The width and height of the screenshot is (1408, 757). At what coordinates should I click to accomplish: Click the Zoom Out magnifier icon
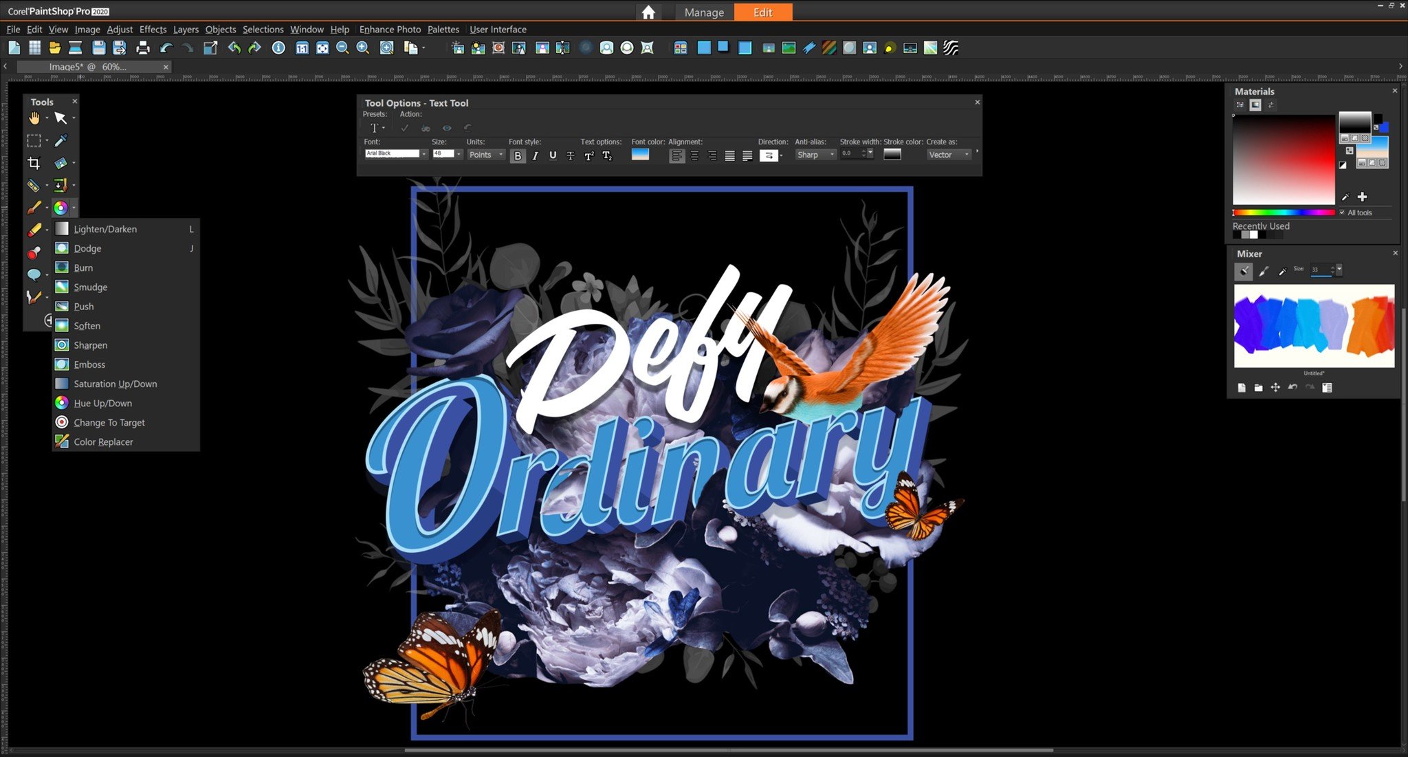click(342, 47)
